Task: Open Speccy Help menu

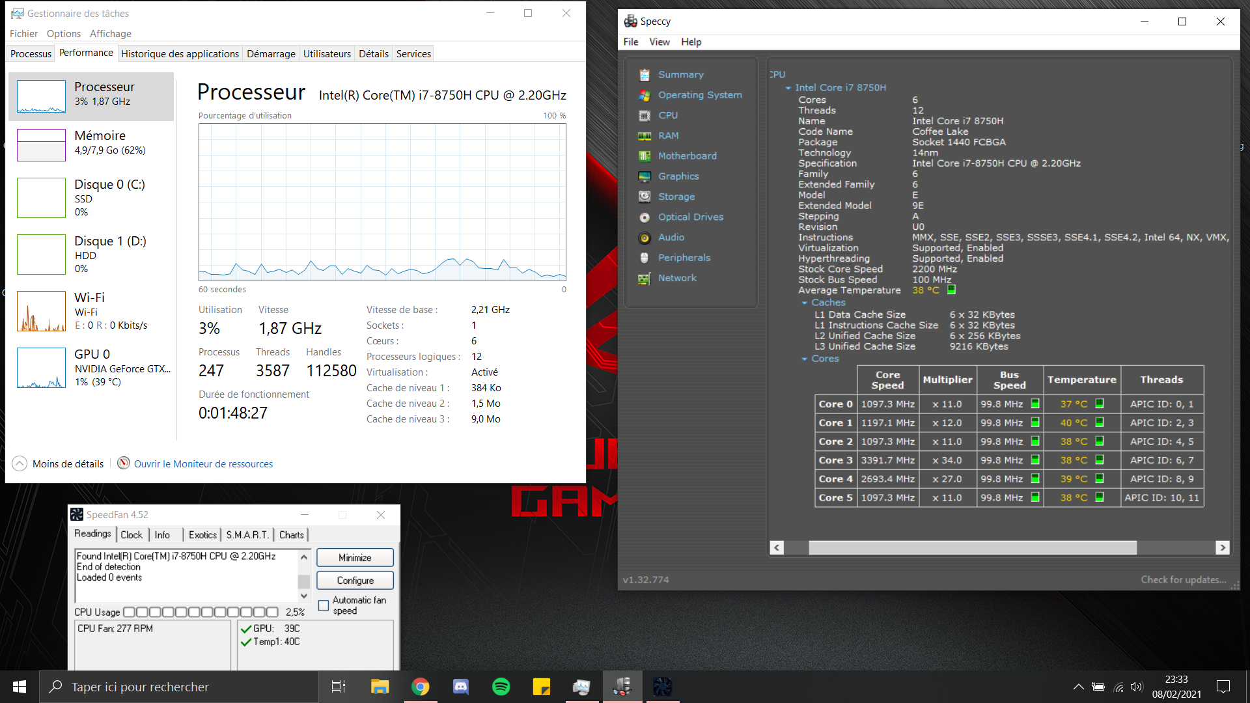Action: [x=691, y=42]
